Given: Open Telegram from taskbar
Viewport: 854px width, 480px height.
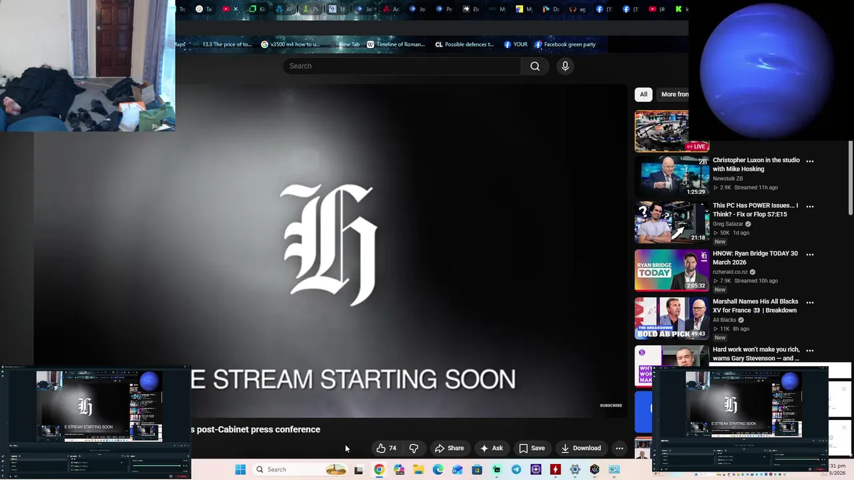Looking at the screenshot, I should pyautogui.click(x=516, y=469).
